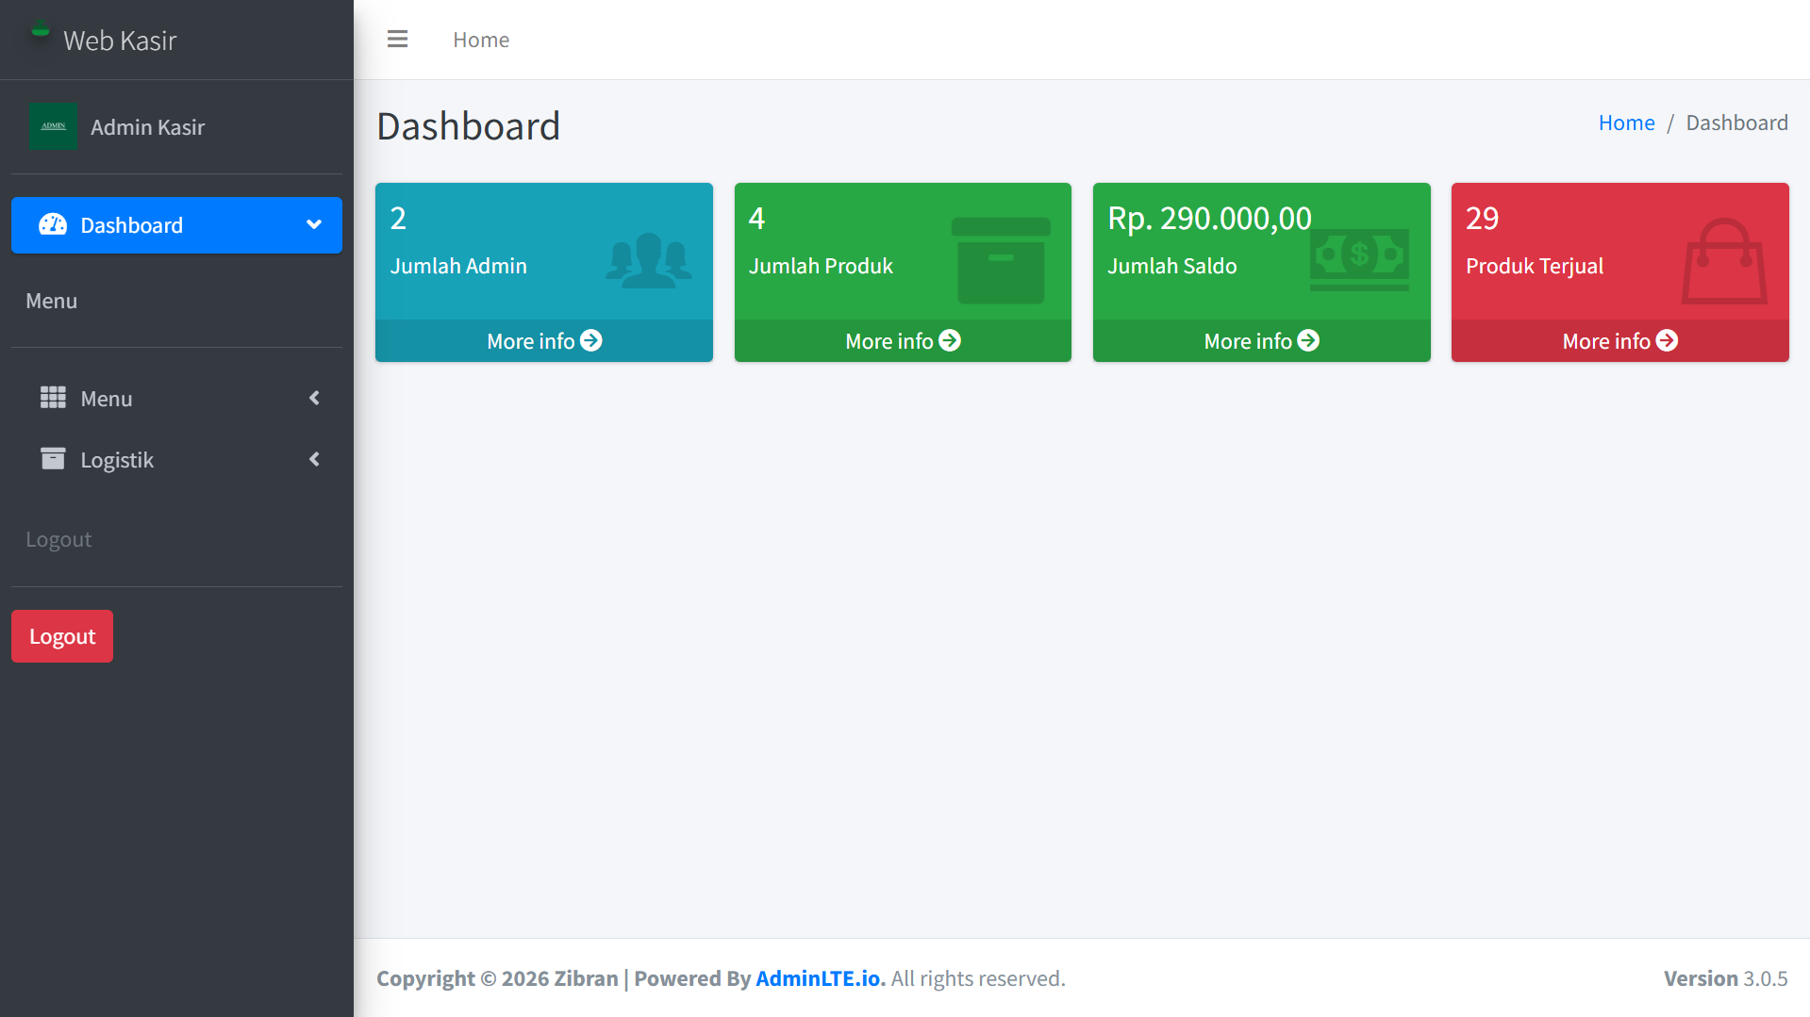Click the Admin Kasir avatar image

pyautogui.click(x=53, y=126)
